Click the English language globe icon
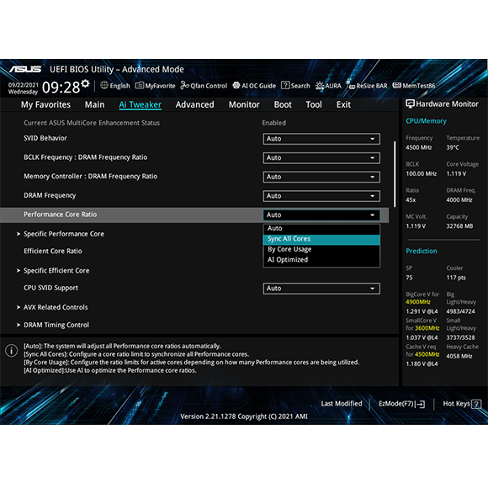This screenshot has width=488, height=488. [104, 85]
